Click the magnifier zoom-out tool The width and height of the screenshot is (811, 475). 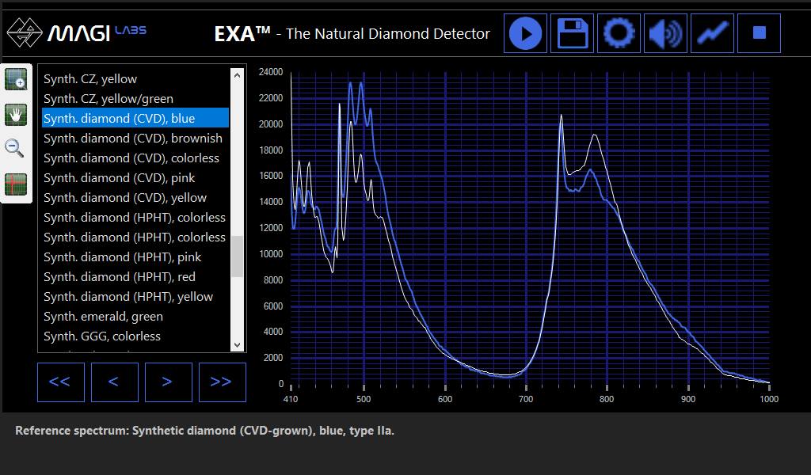coord(14,148)
